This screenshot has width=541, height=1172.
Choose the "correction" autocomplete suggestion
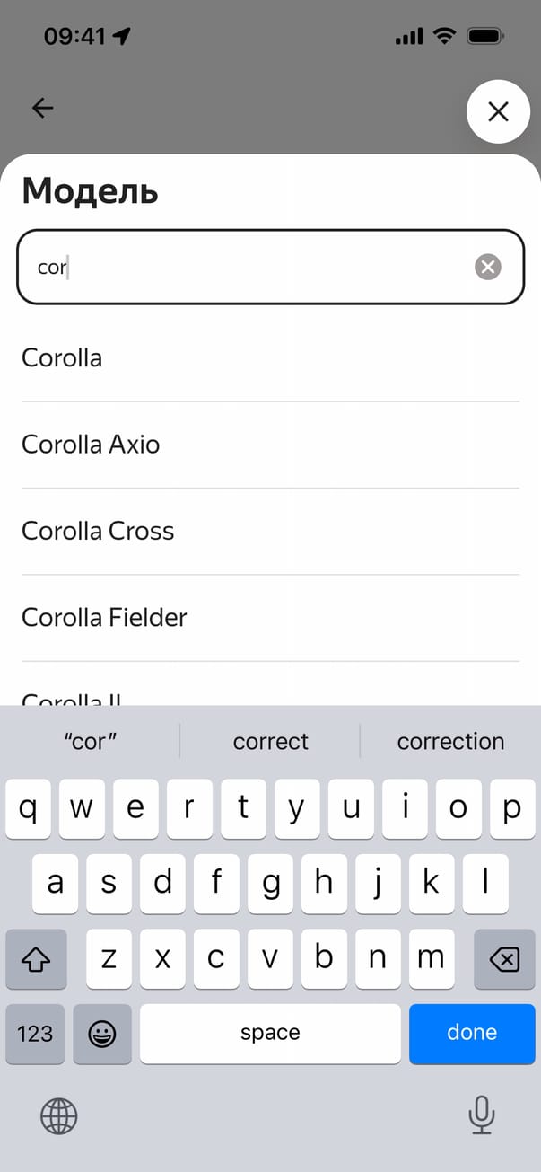click(x=450, y=742)
